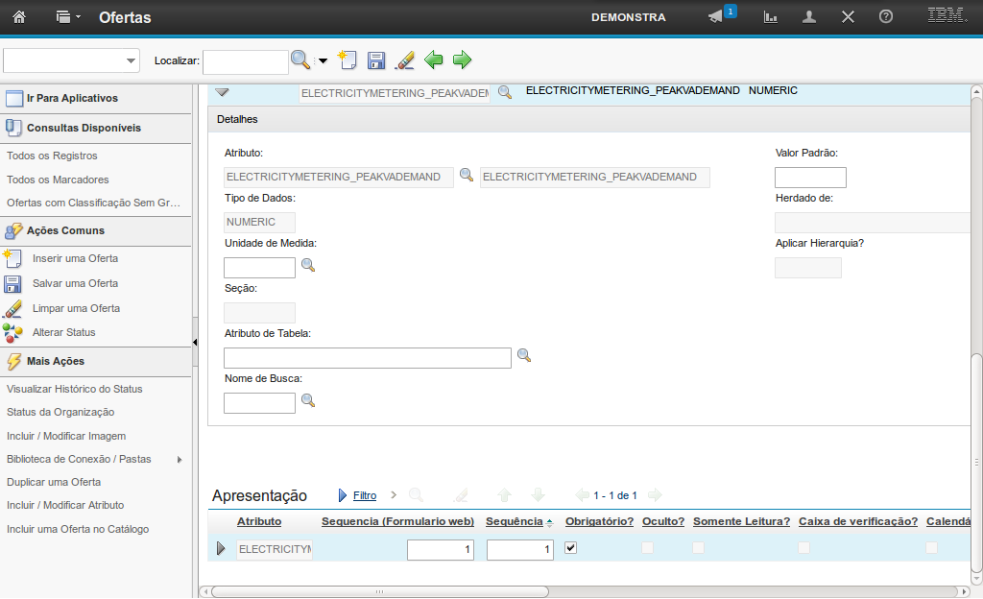
Task: Expand the Apresentação table row arrow
Action: click(x=221, y=549)
